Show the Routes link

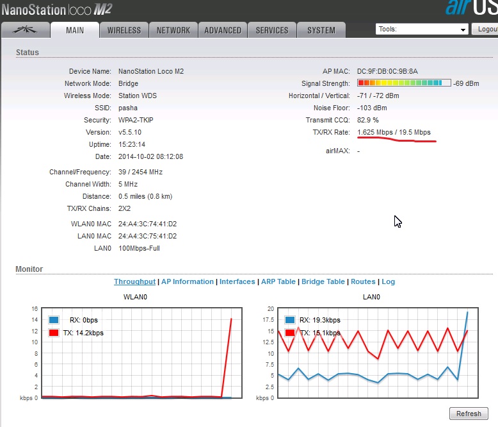(363, 281)
